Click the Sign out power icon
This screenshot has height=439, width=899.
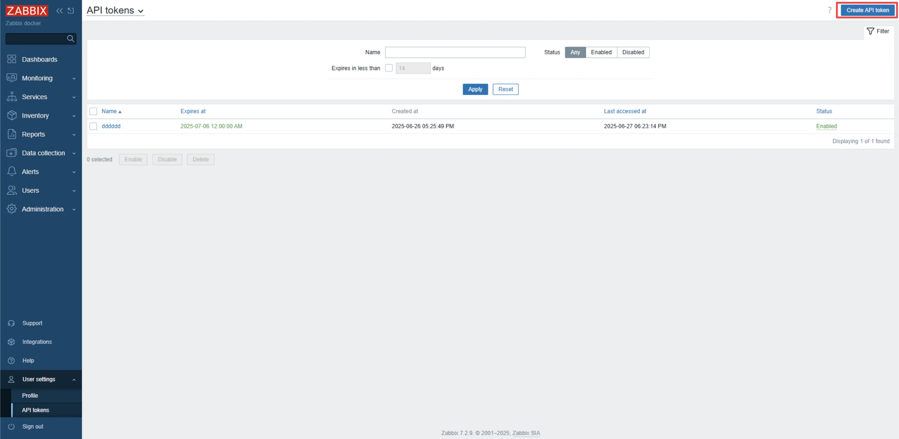pyautogui.click(x=11, y=427)
